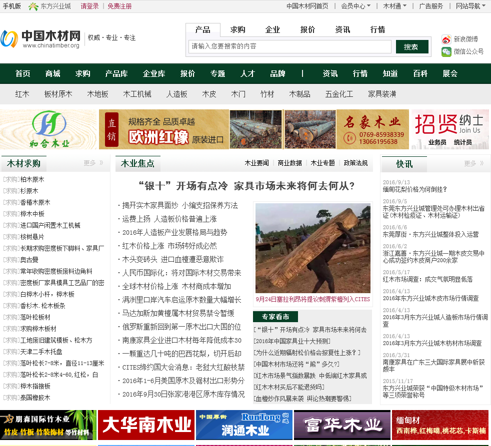491x446 pixels.
Task: Open the “银十”开场有点冷 headline
Action: click(246, 186)
